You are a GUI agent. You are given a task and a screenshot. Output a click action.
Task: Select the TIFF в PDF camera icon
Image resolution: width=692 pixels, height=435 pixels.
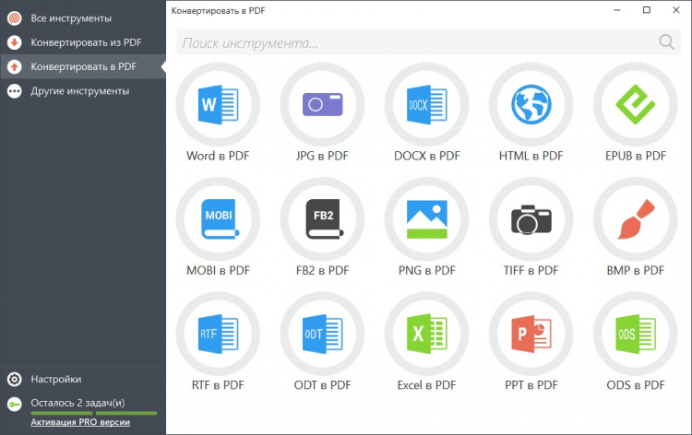531,219
